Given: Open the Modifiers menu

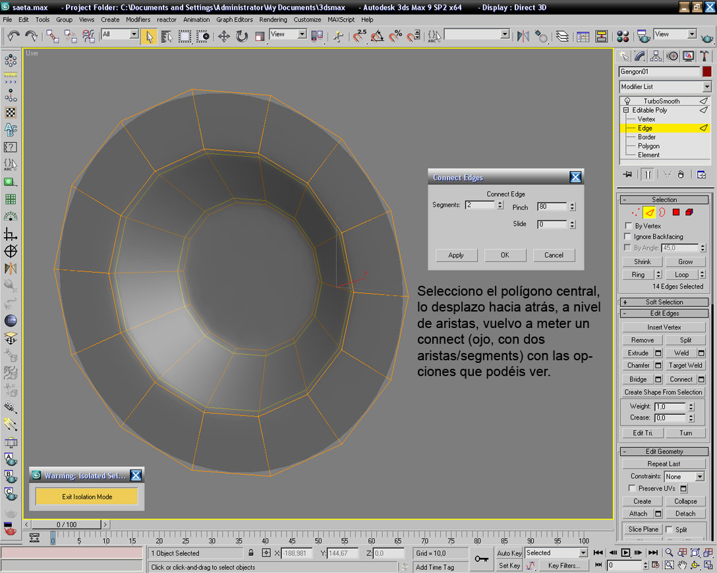Looking at the screenshot, I should coord(138,20).
